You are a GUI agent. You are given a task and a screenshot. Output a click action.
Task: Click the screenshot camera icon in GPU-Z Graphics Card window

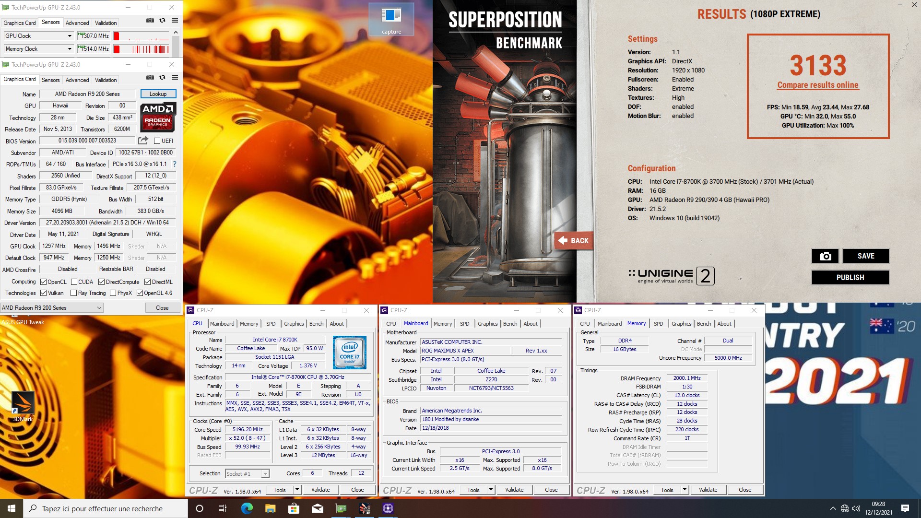click(150, 77)
